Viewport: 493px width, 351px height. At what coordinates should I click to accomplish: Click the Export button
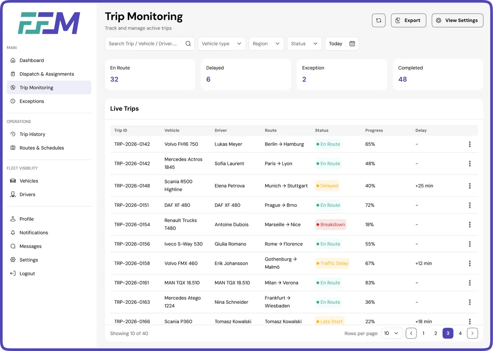pos(408,21)
